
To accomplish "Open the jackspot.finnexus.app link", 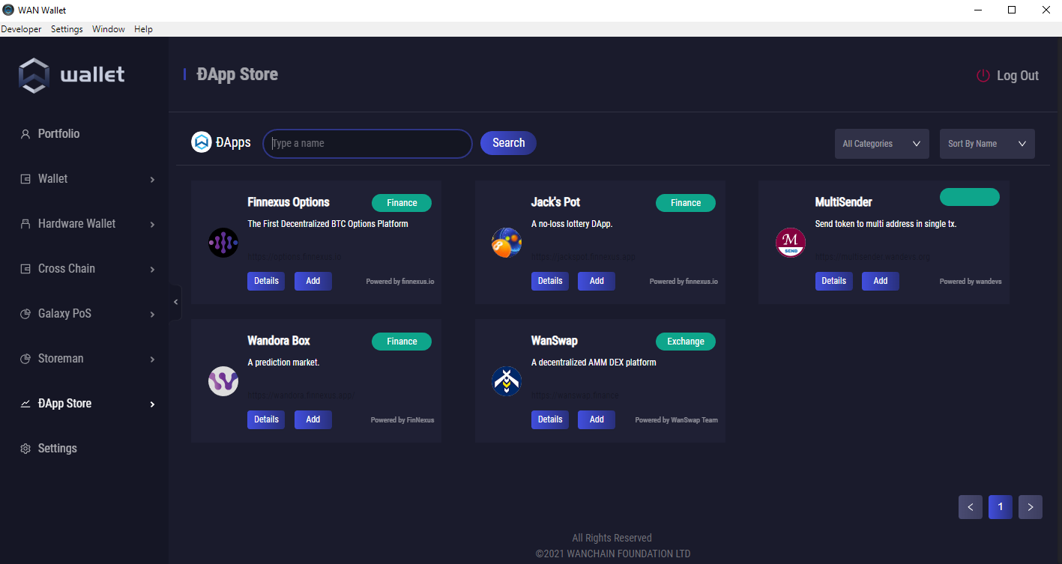I will 583,257.
